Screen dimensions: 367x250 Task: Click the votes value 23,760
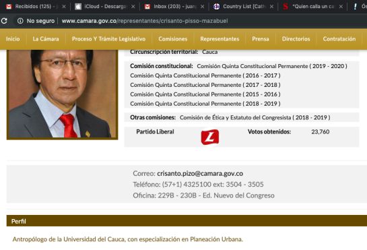(x=320, y=131)
